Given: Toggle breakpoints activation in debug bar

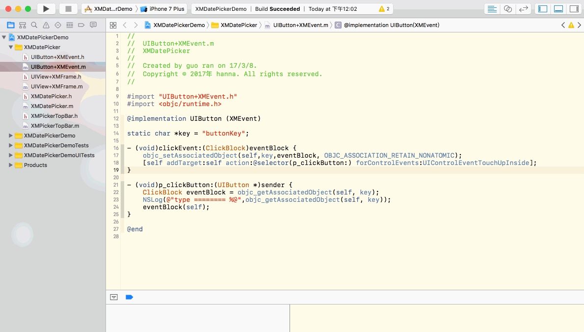Looking at the screenshot, I should (x=129, y=297).
